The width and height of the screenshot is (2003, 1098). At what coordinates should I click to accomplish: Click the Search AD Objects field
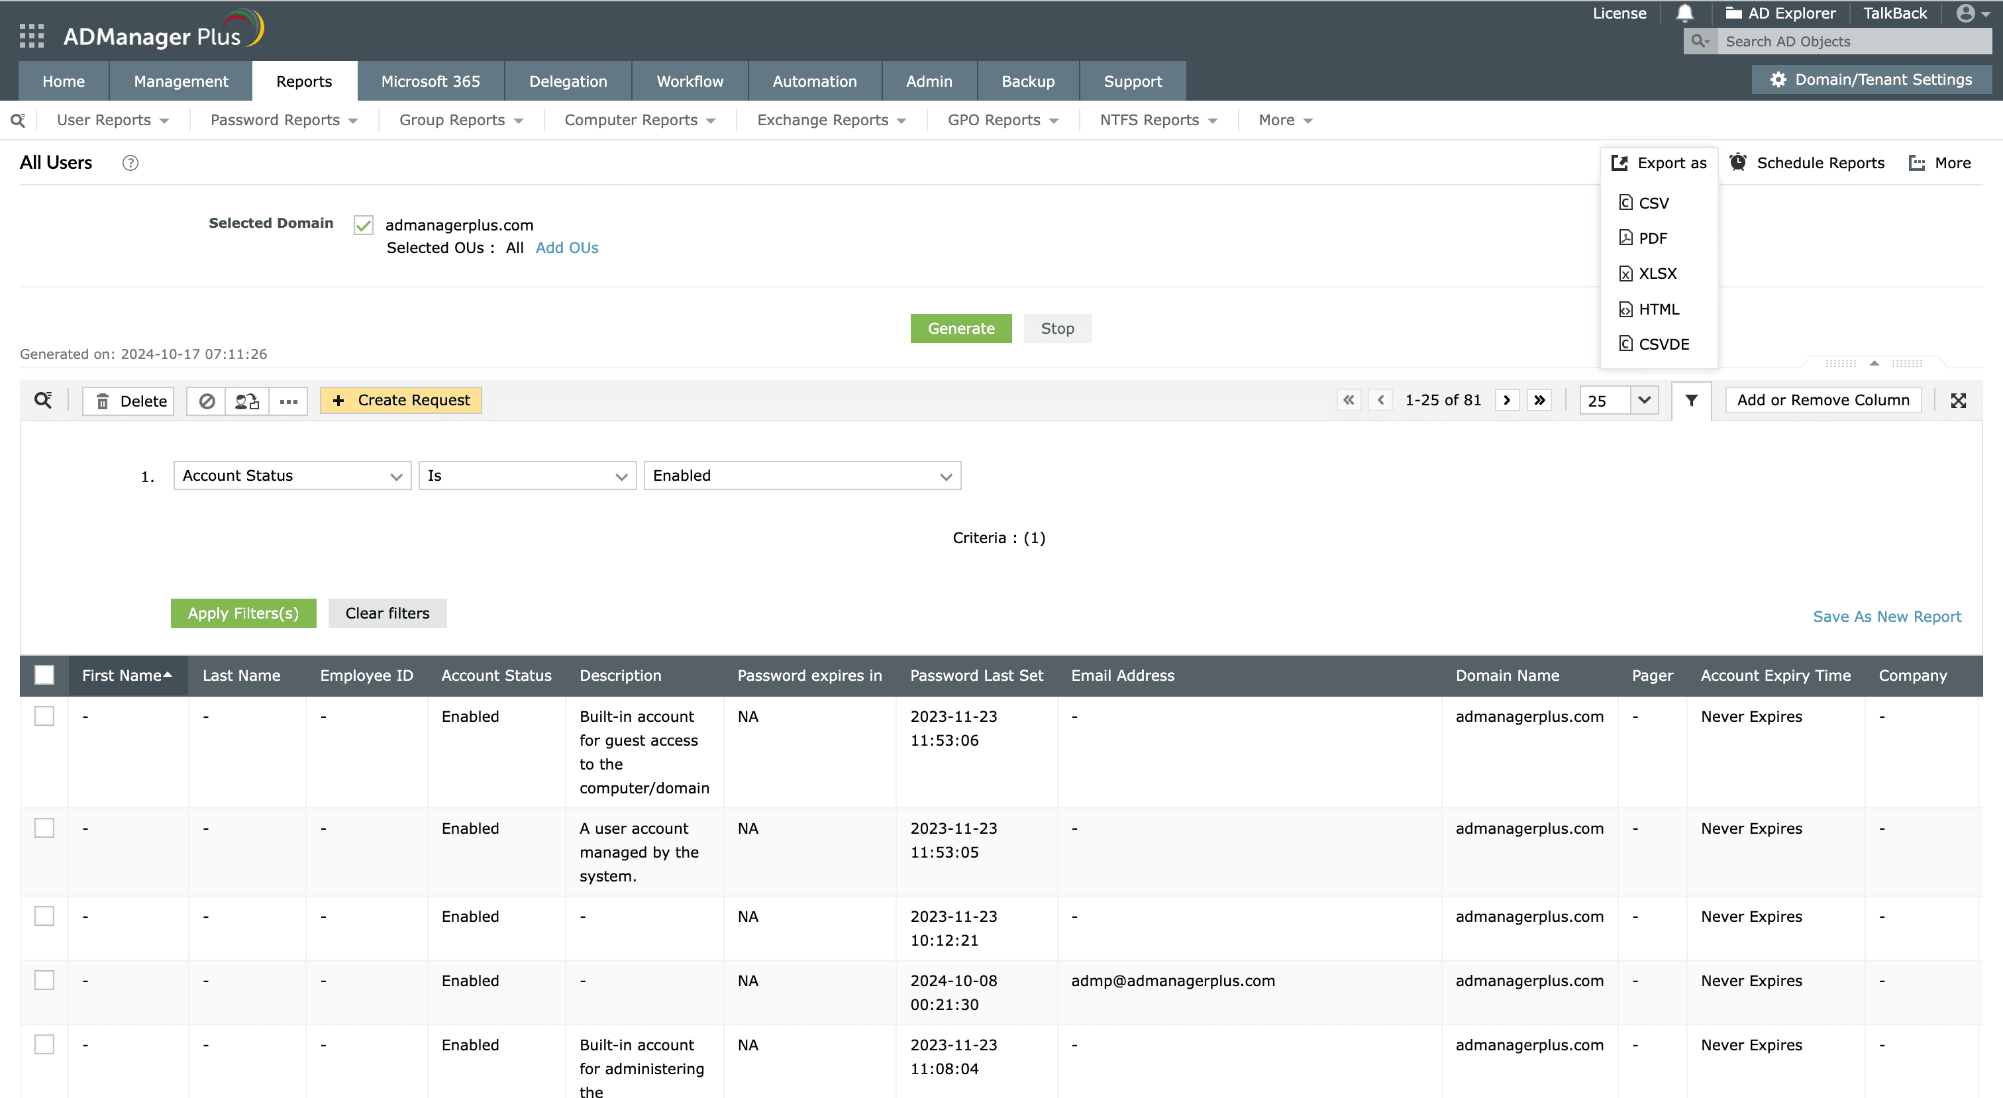(1851, 42)
